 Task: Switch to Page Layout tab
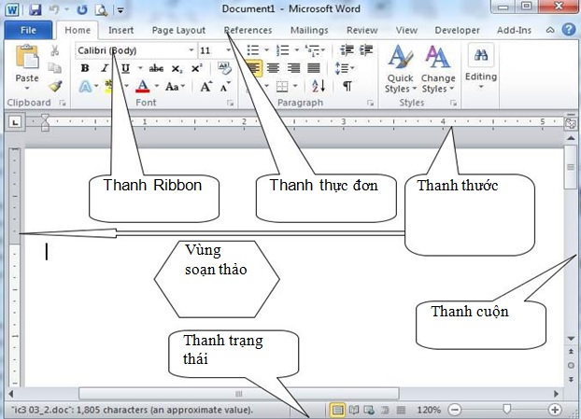tap(178, 31)
